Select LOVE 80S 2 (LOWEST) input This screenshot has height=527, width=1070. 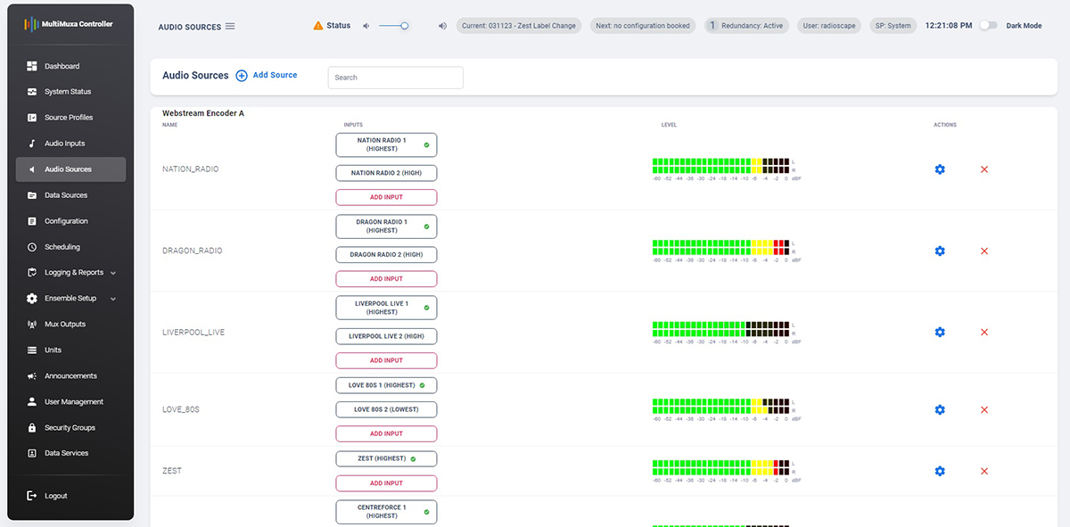(x=386, y=409)
